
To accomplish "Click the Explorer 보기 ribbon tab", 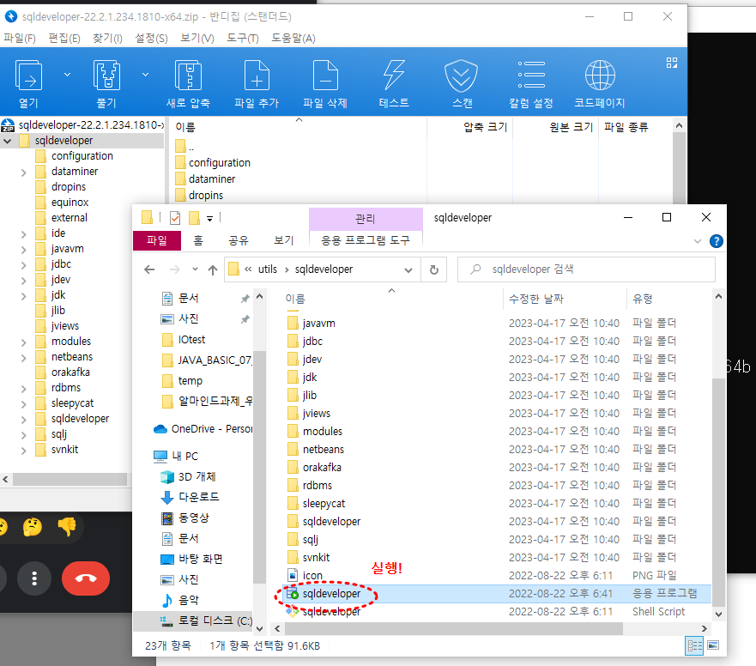I will tap(284, 240).
